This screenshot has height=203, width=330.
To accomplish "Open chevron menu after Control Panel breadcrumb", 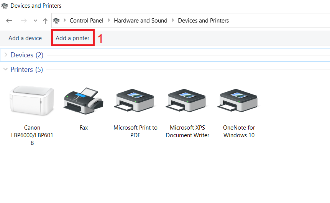I will point(109,21).
